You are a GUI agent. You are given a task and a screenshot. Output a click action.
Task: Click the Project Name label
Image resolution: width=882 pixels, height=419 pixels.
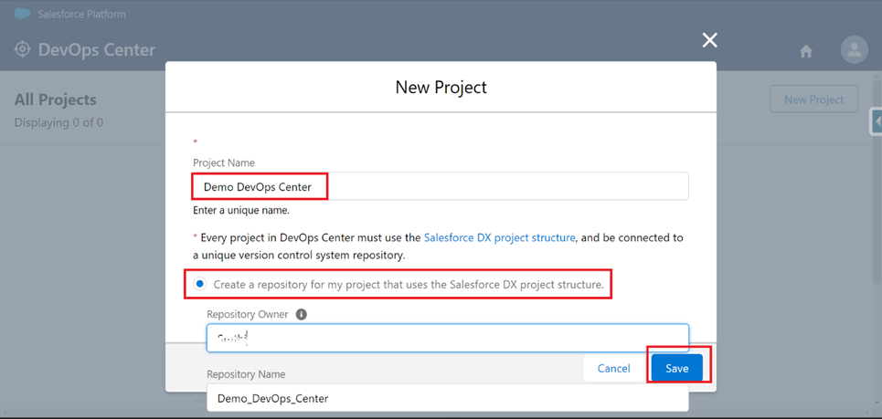tap(224, 162)
